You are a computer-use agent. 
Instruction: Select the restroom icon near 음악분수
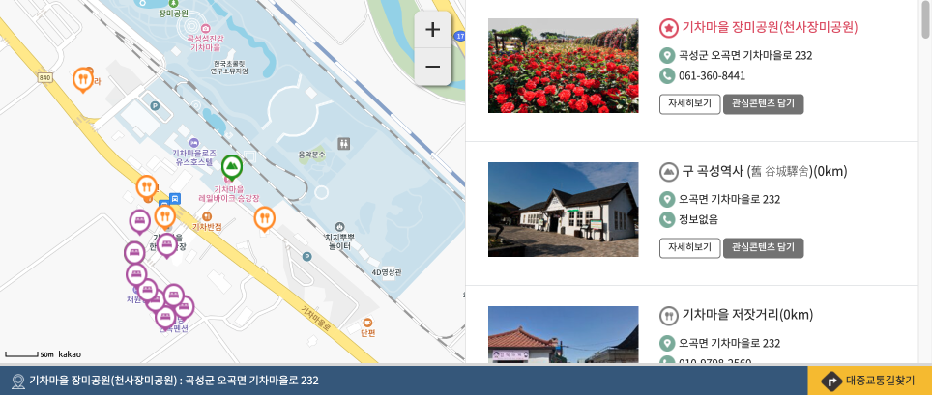(344, 144)
